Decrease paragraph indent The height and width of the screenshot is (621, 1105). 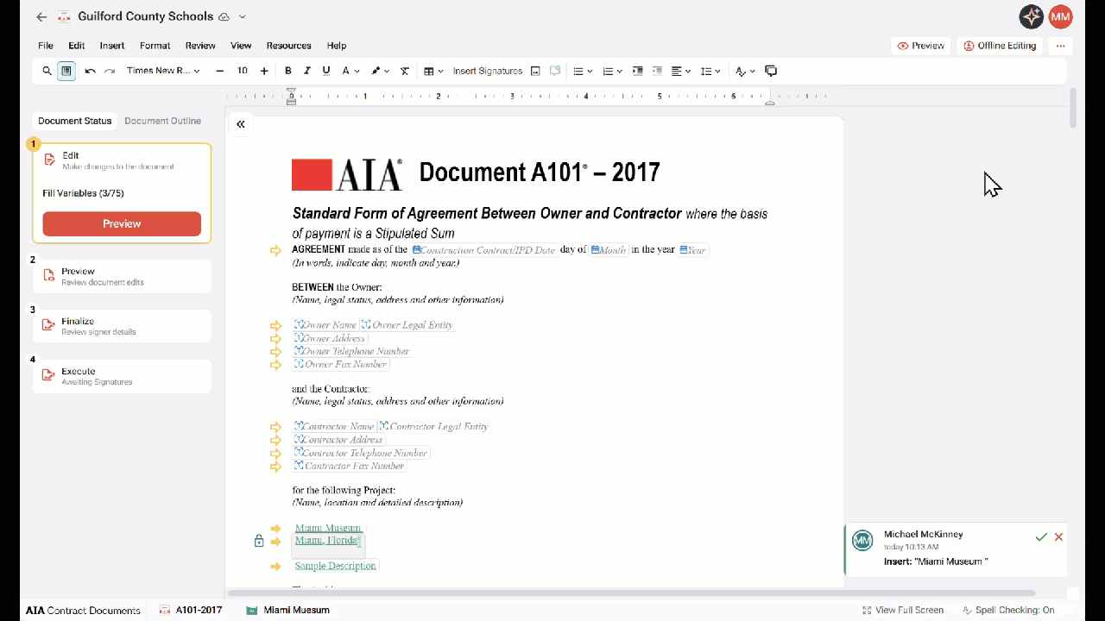(x=657, y=72)
